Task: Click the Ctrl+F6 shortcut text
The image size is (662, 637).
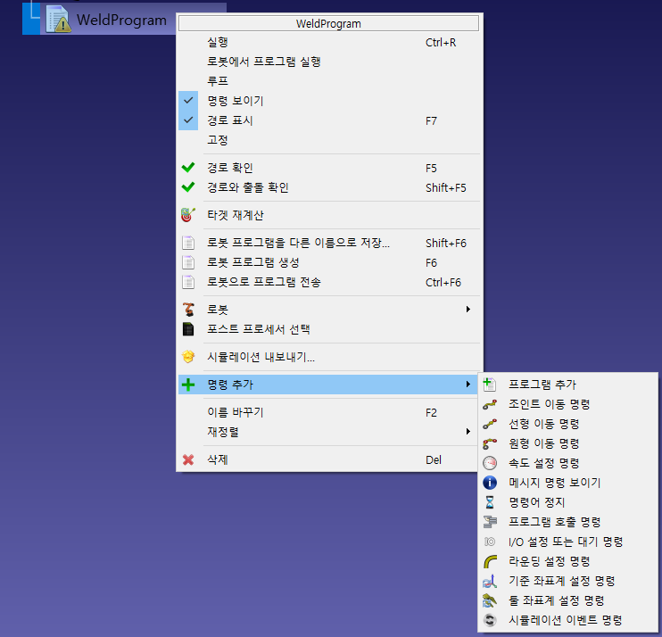Action: point(443,283)
